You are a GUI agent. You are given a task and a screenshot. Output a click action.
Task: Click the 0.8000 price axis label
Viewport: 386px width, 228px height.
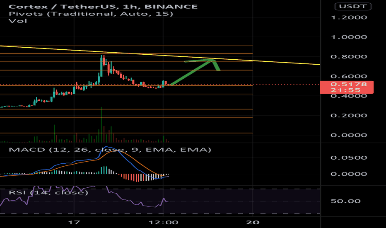pos(349,56)
